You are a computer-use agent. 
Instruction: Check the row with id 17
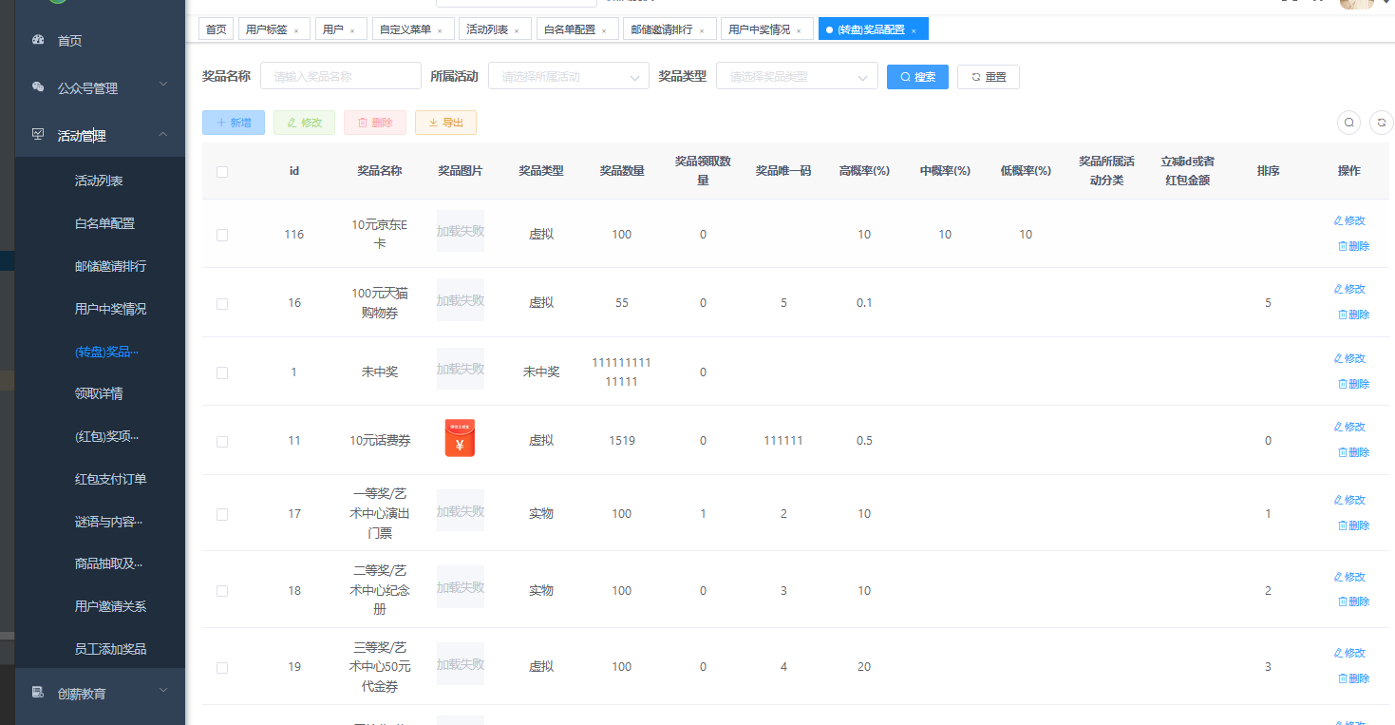[222, 514]
